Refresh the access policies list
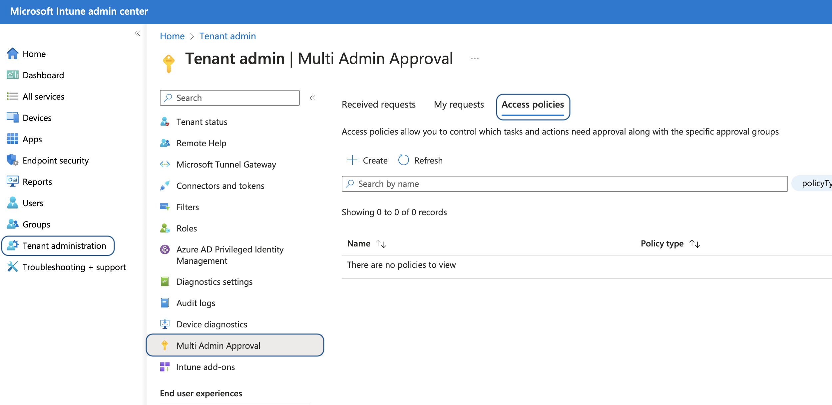Viewport: 832px width, 405px height. pyautogui.click(x=421, y=161)
